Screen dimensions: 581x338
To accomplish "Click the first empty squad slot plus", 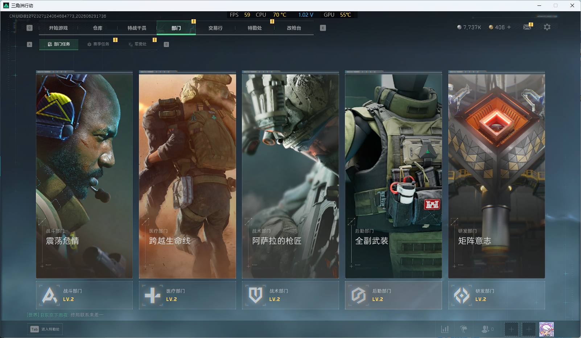I will pyautogui.click(x=511, y=329).
